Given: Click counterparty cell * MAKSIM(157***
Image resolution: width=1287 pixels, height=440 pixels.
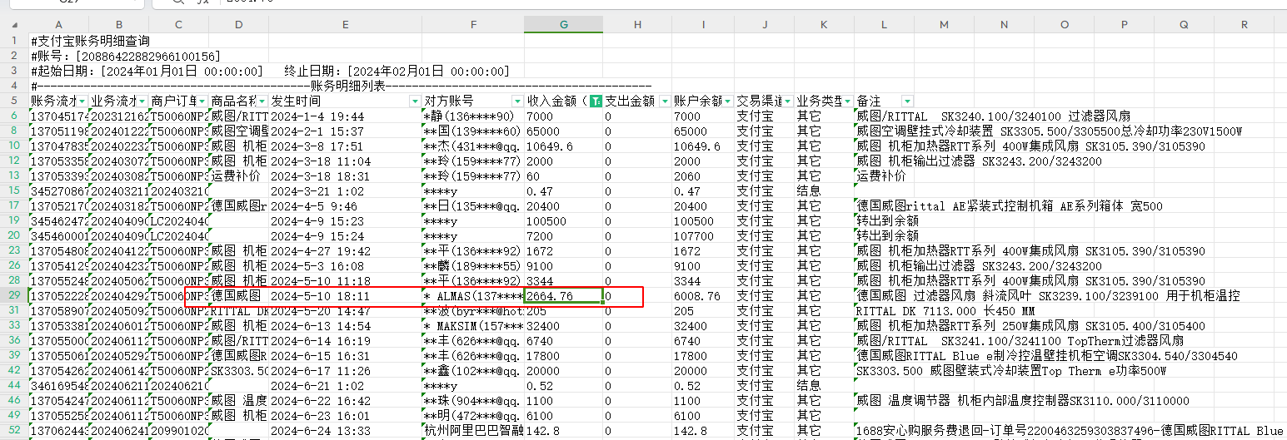Looking at the screenshot, I should coord(473,325).
